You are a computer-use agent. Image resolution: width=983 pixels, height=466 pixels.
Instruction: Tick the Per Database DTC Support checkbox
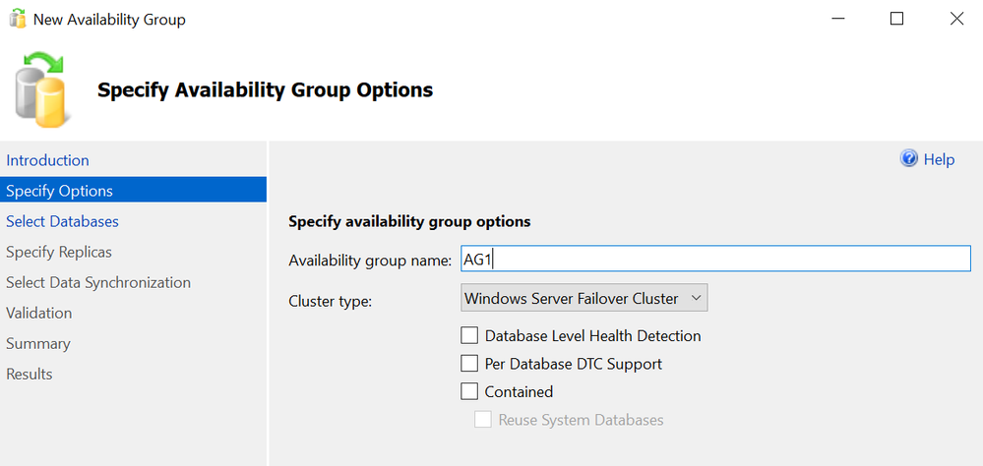(469, 364)
